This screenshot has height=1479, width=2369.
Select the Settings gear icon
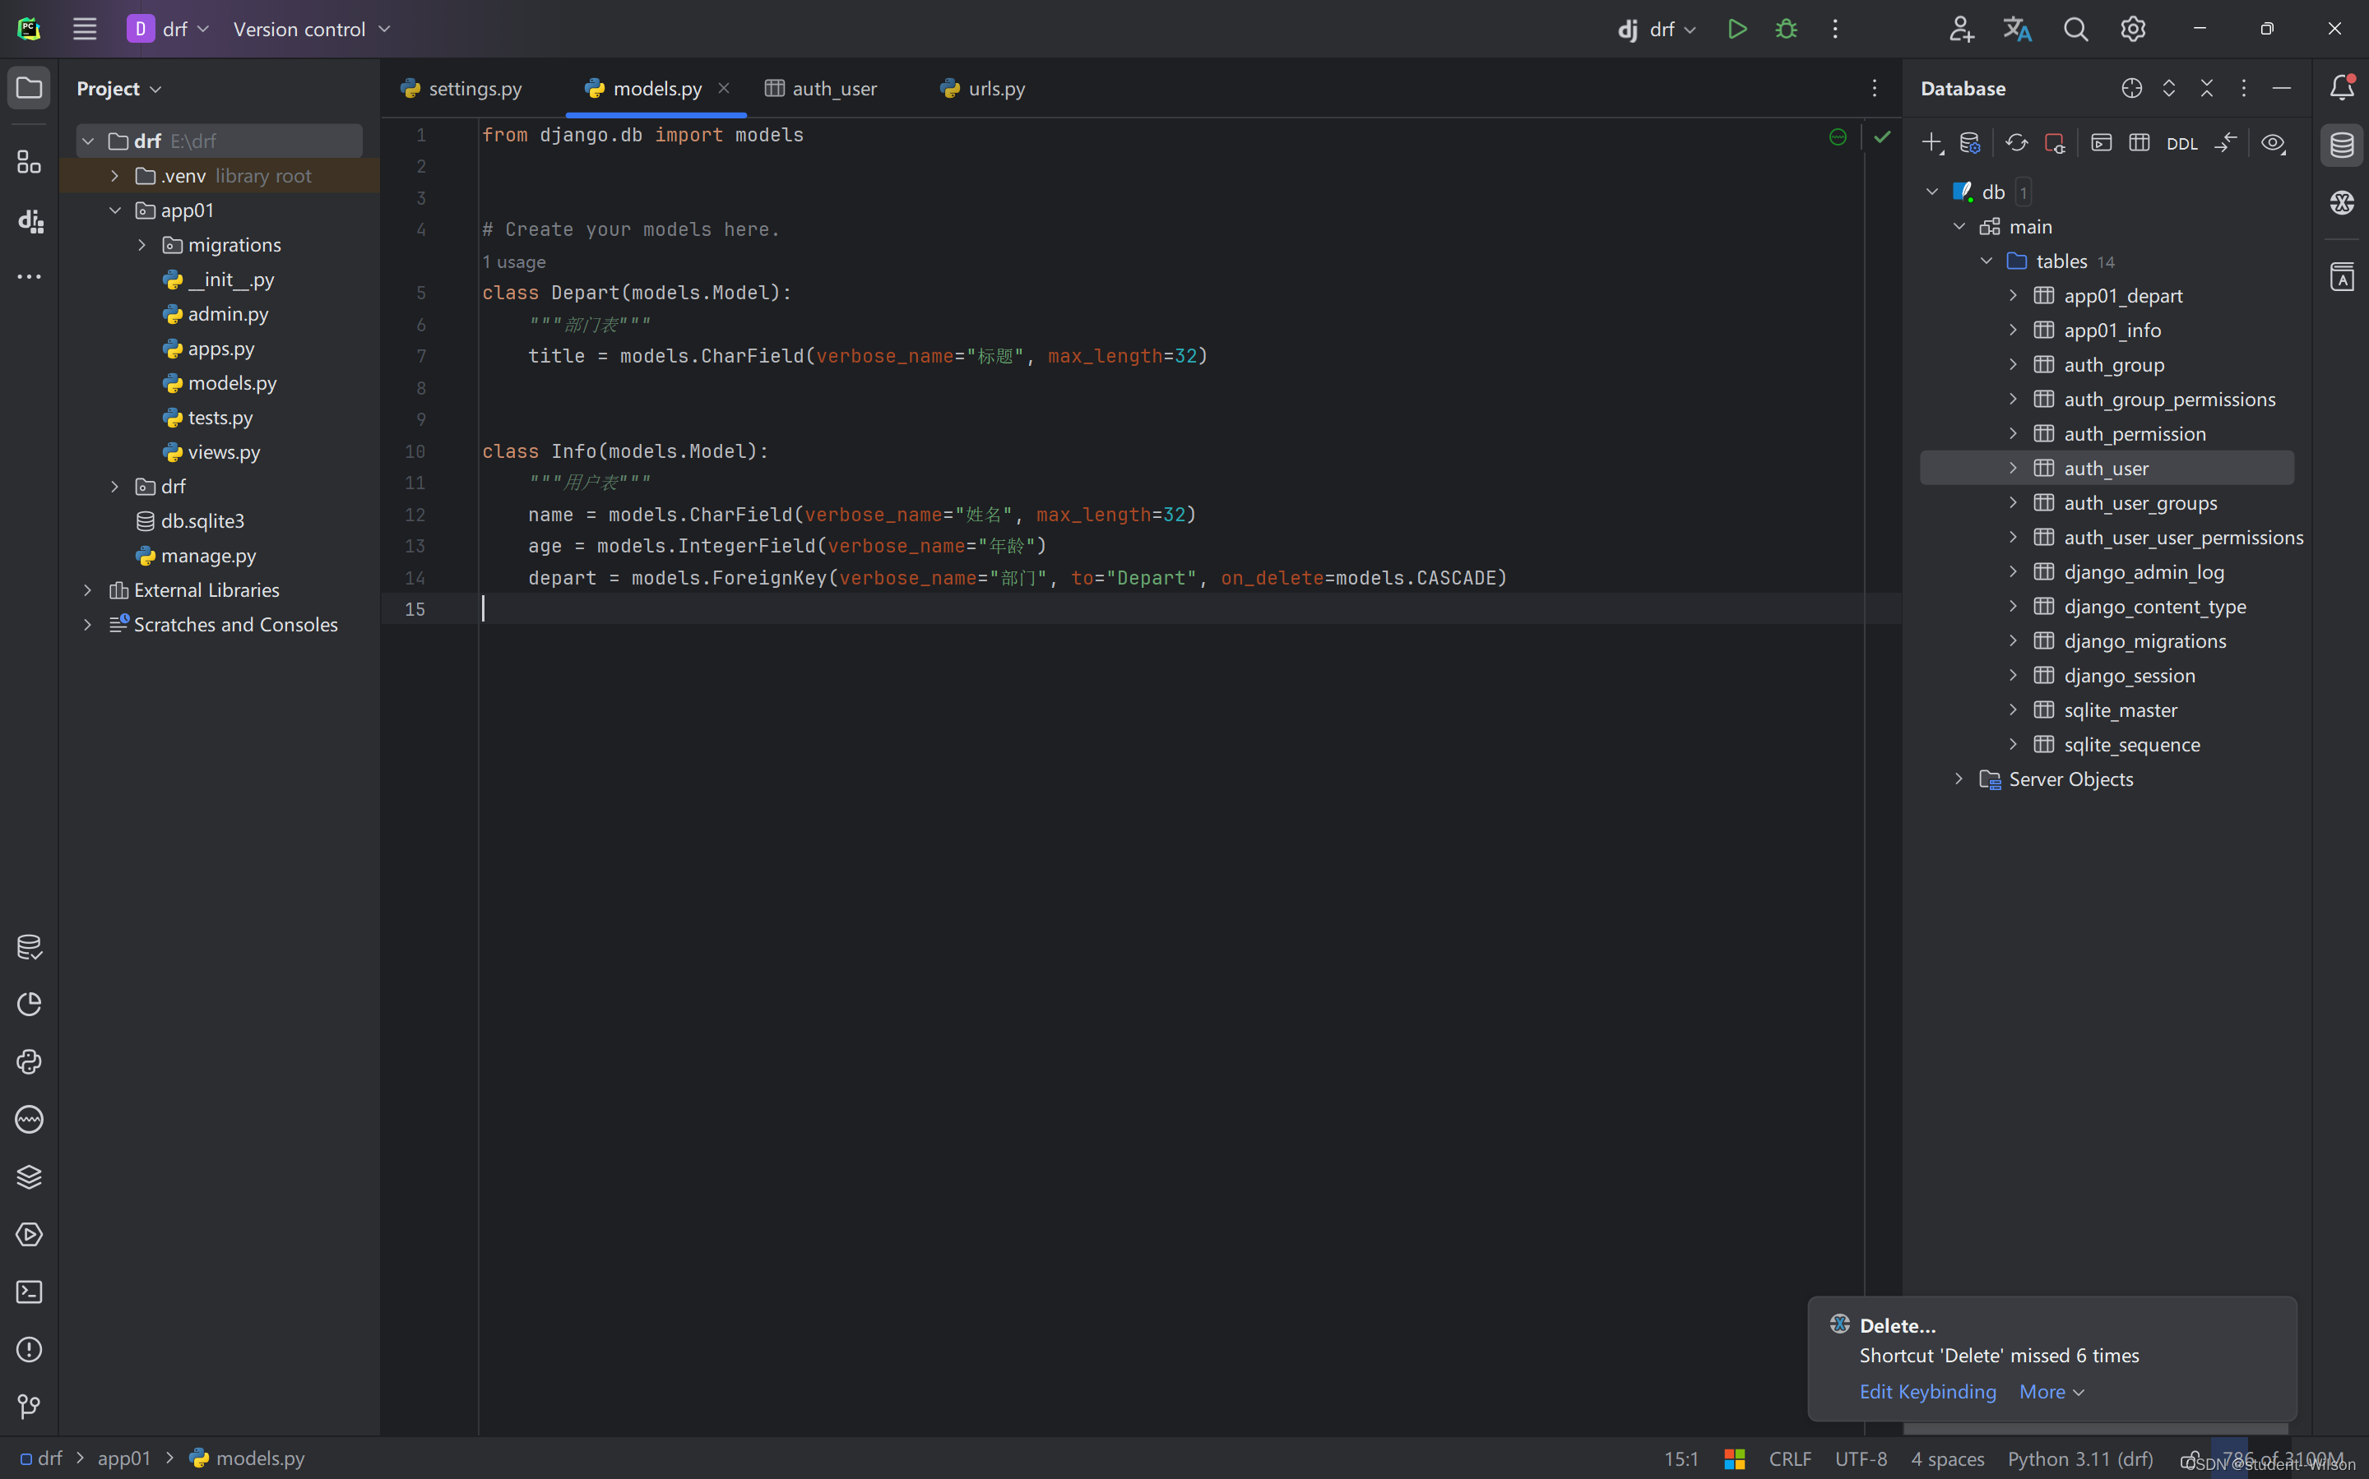coord(2134,29)
